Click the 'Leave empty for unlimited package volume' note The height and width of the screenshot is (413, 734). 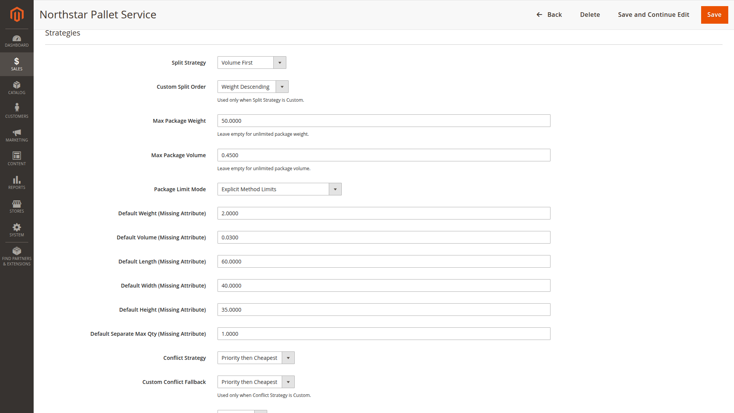(x=264, y=169)
